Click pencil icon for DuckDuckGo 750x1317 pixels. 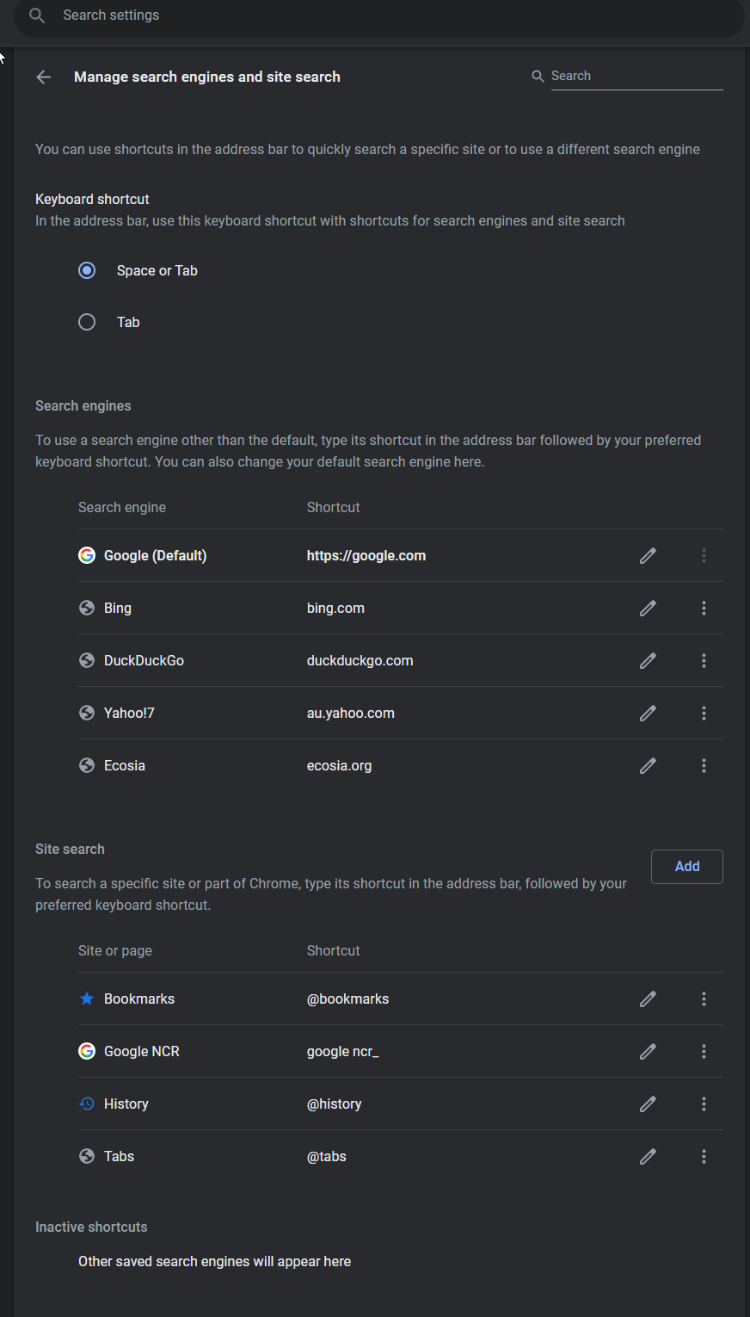(x=648, y=661)
